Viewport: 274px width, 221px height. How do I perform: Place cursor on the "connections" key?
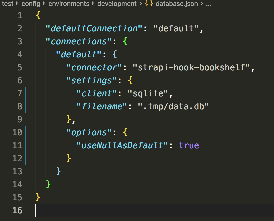(x=79, y=41)
